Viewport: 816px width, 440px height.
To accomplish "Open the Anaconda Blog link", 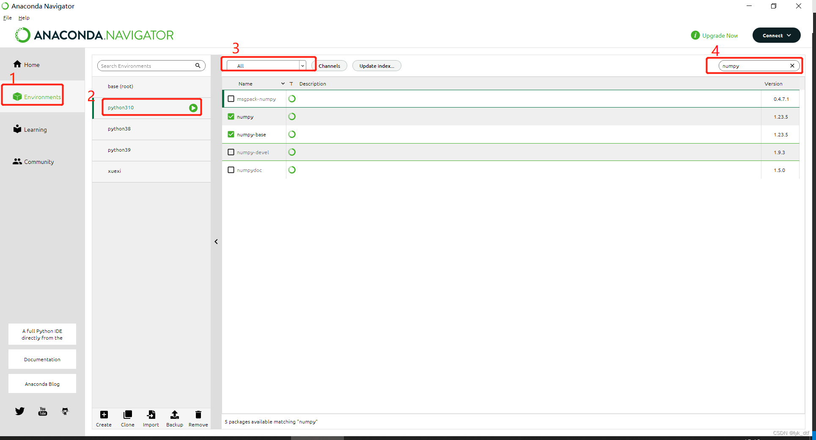I will pyautogui.click(x=42, y=384).
